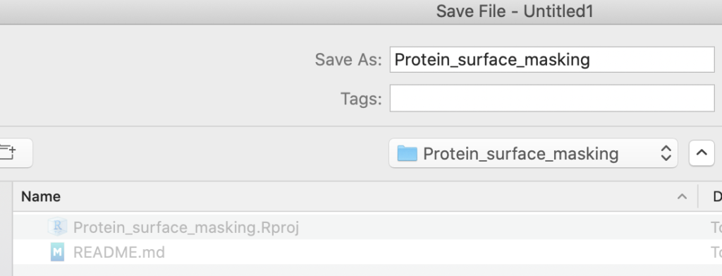
Task: Open the Protein_surface_masking folder location popup
Action: pos(533,153)
